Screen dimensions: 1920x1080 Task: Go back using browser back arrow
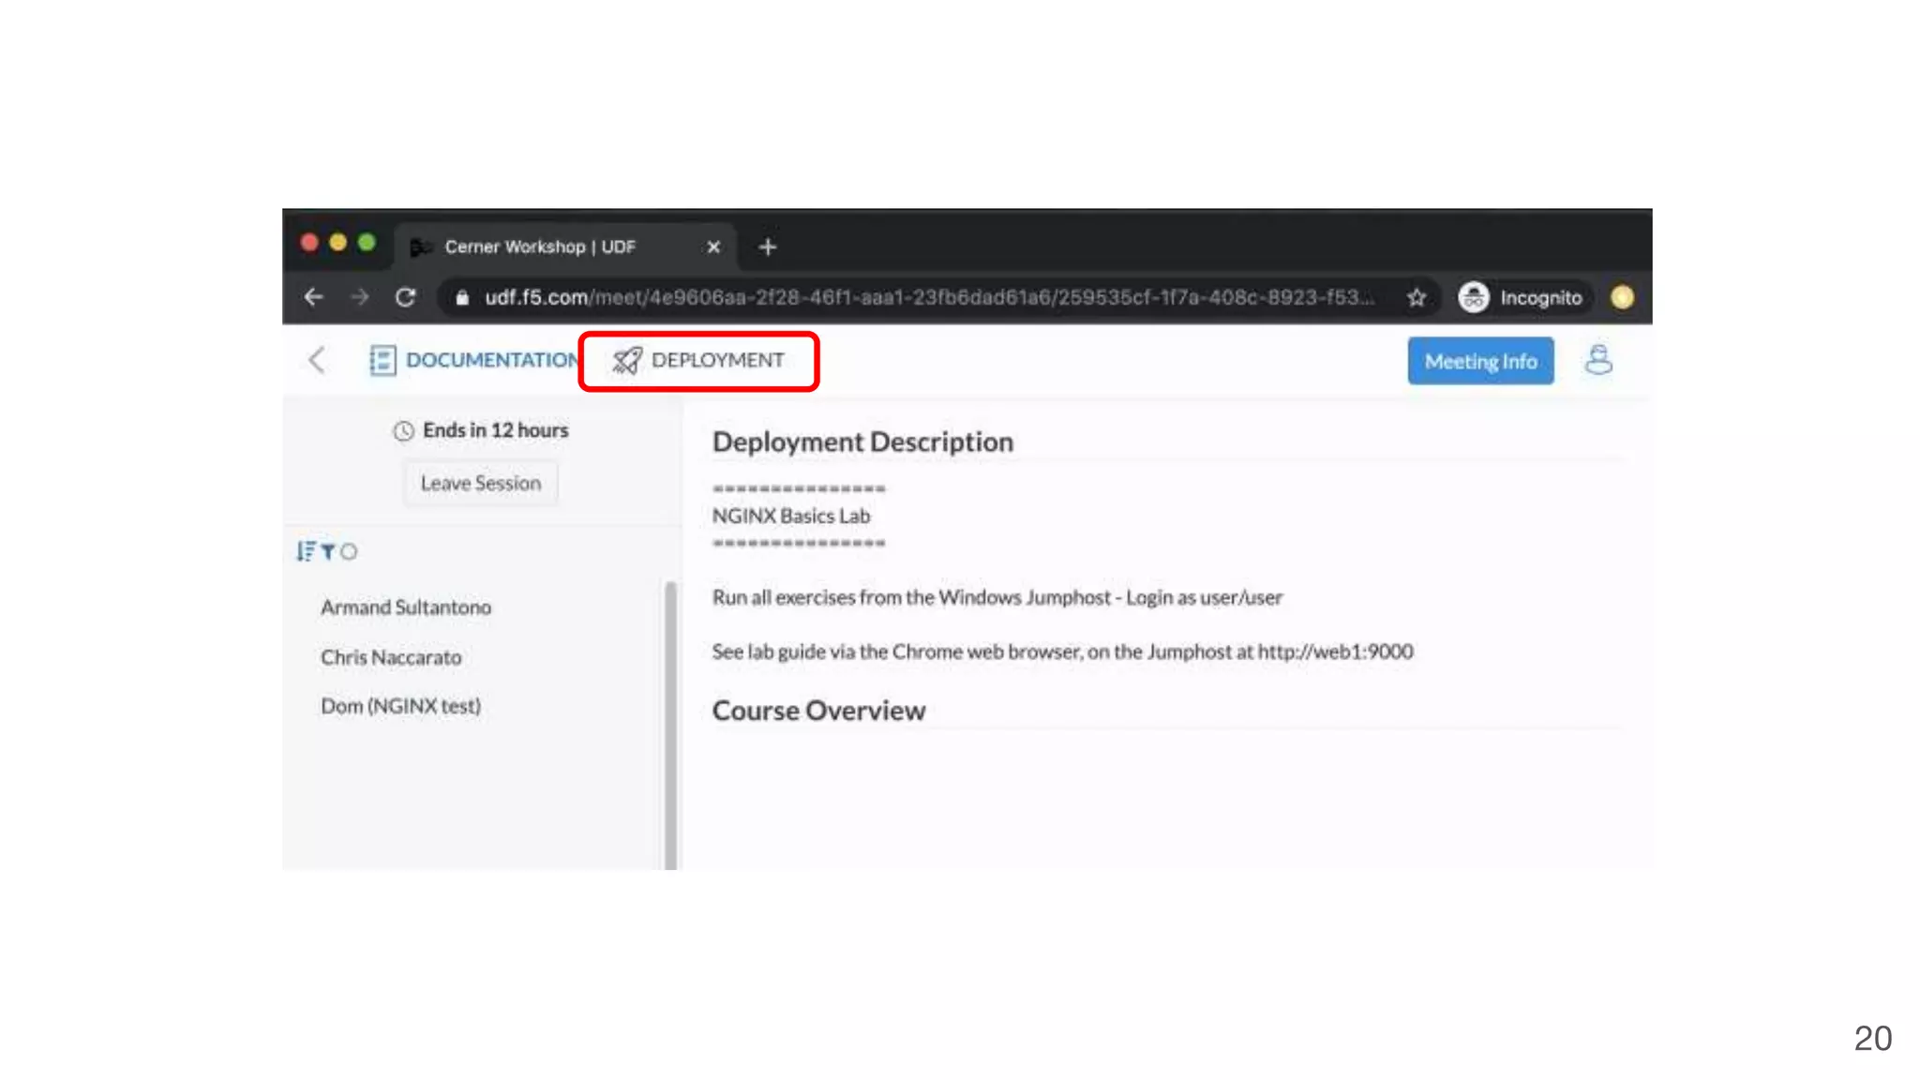[x=314, y=298]
